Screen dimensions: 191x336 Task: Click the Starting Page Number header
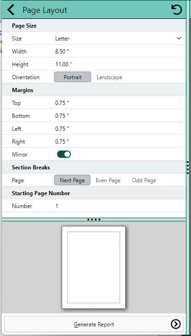point(41,193)
